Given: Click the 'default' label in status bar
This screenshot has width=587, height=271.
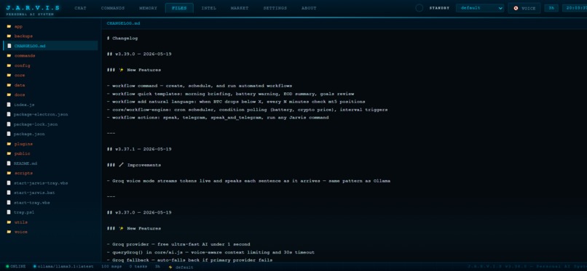Looking at the screenshot, I should (184, 267).
